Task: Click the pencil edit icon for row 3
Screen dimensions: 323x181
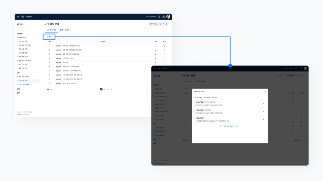Action: (x=156, y=54)
